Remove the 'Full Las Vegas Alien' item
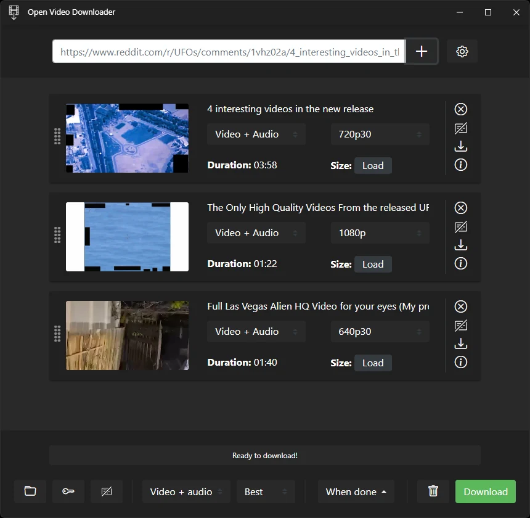Viewport: 530px width, 518px height. [461, 306]
